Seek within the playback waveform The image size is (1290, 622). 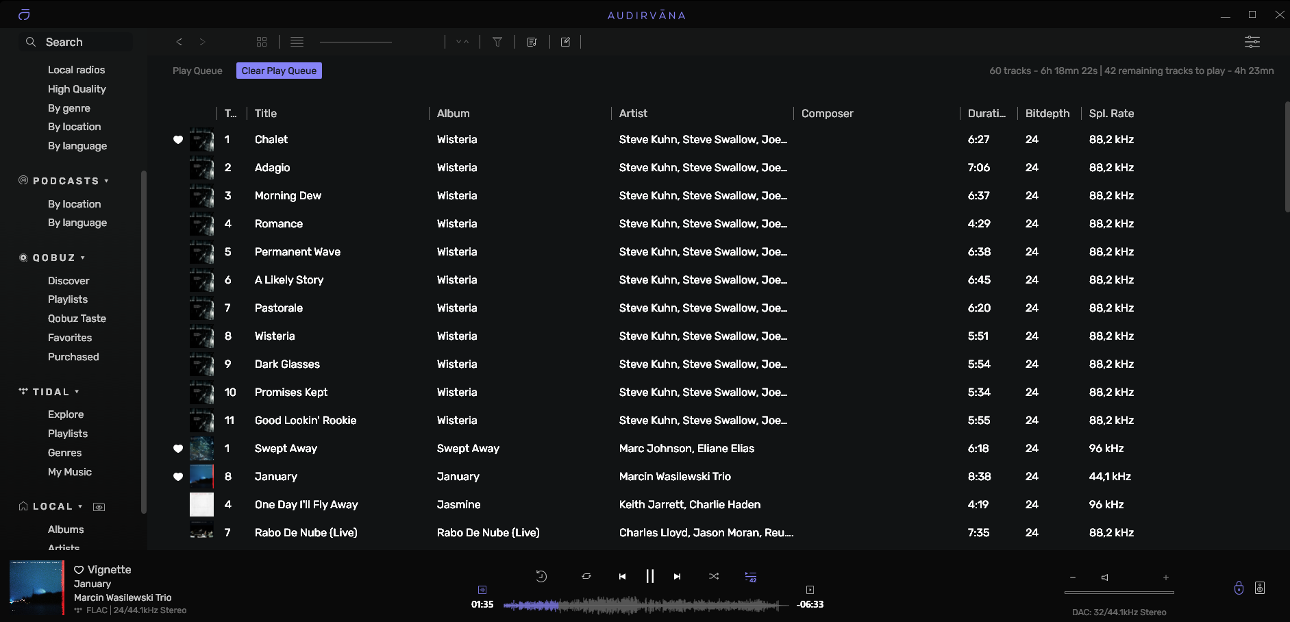645,605
